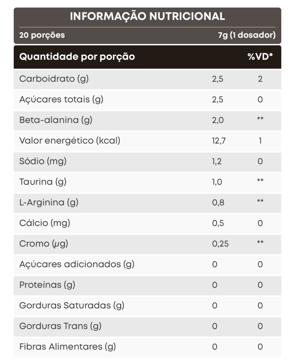The height and width of the screenshot is (362, 295).
Task: Click the %VD* column header
Action: click(x=260, y=57)
